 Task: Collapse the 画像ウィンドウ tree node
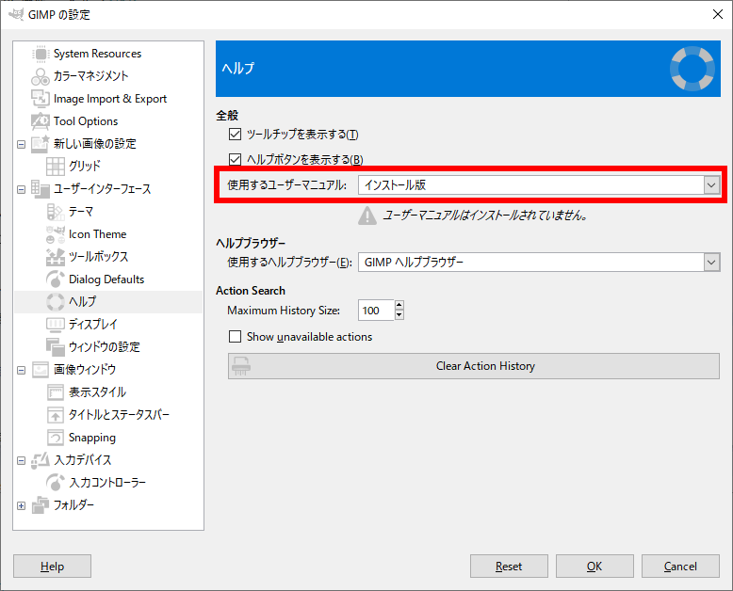tap(21, 370)
